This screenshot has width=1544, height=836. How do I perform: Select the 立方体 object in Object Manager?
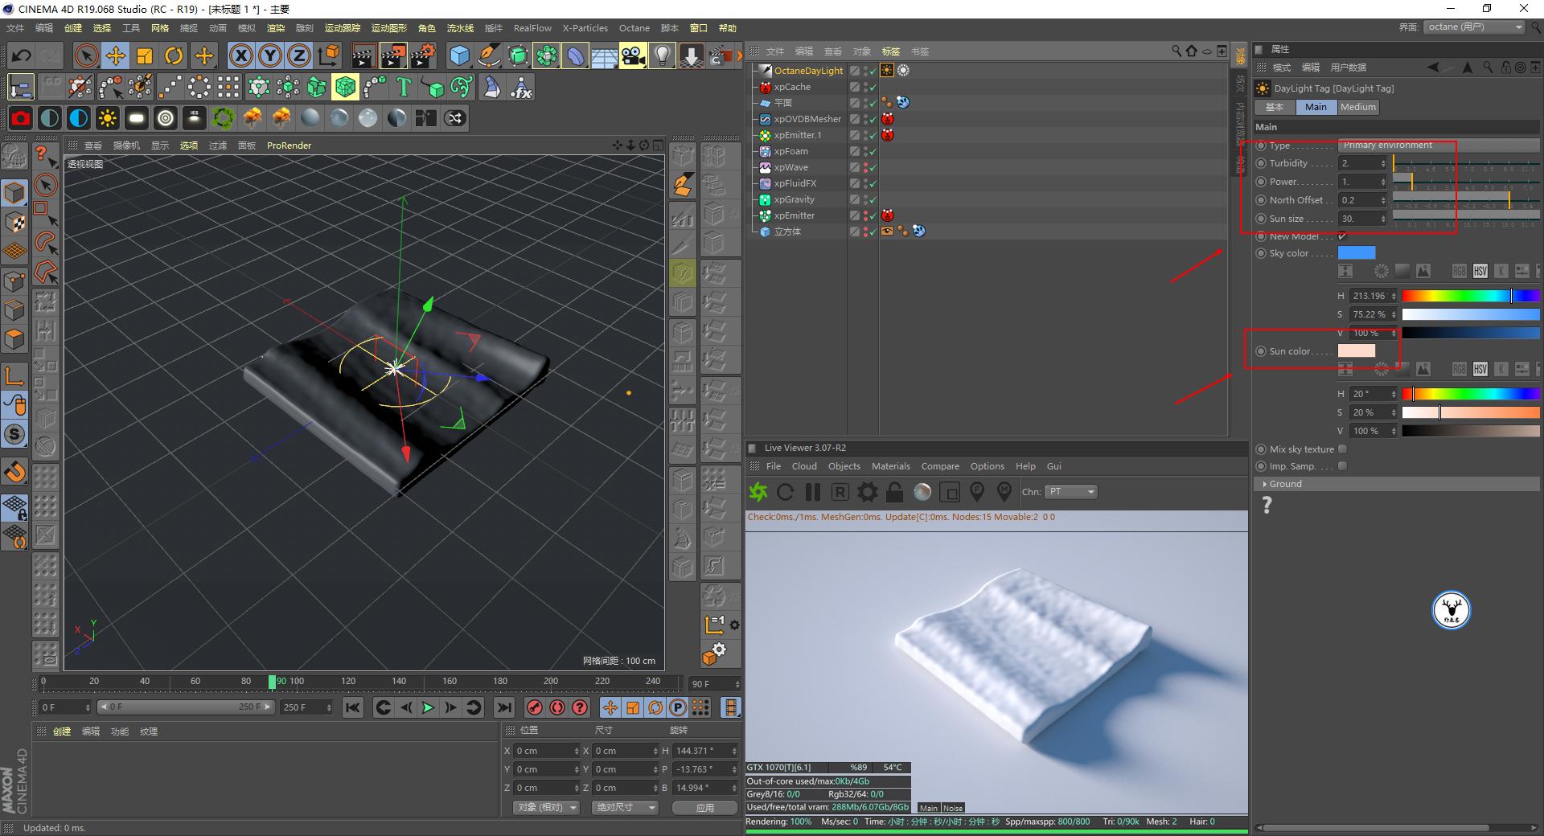(790, 232)
